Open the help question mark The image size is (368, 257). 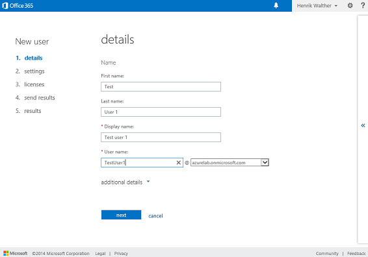coord(363,5)
